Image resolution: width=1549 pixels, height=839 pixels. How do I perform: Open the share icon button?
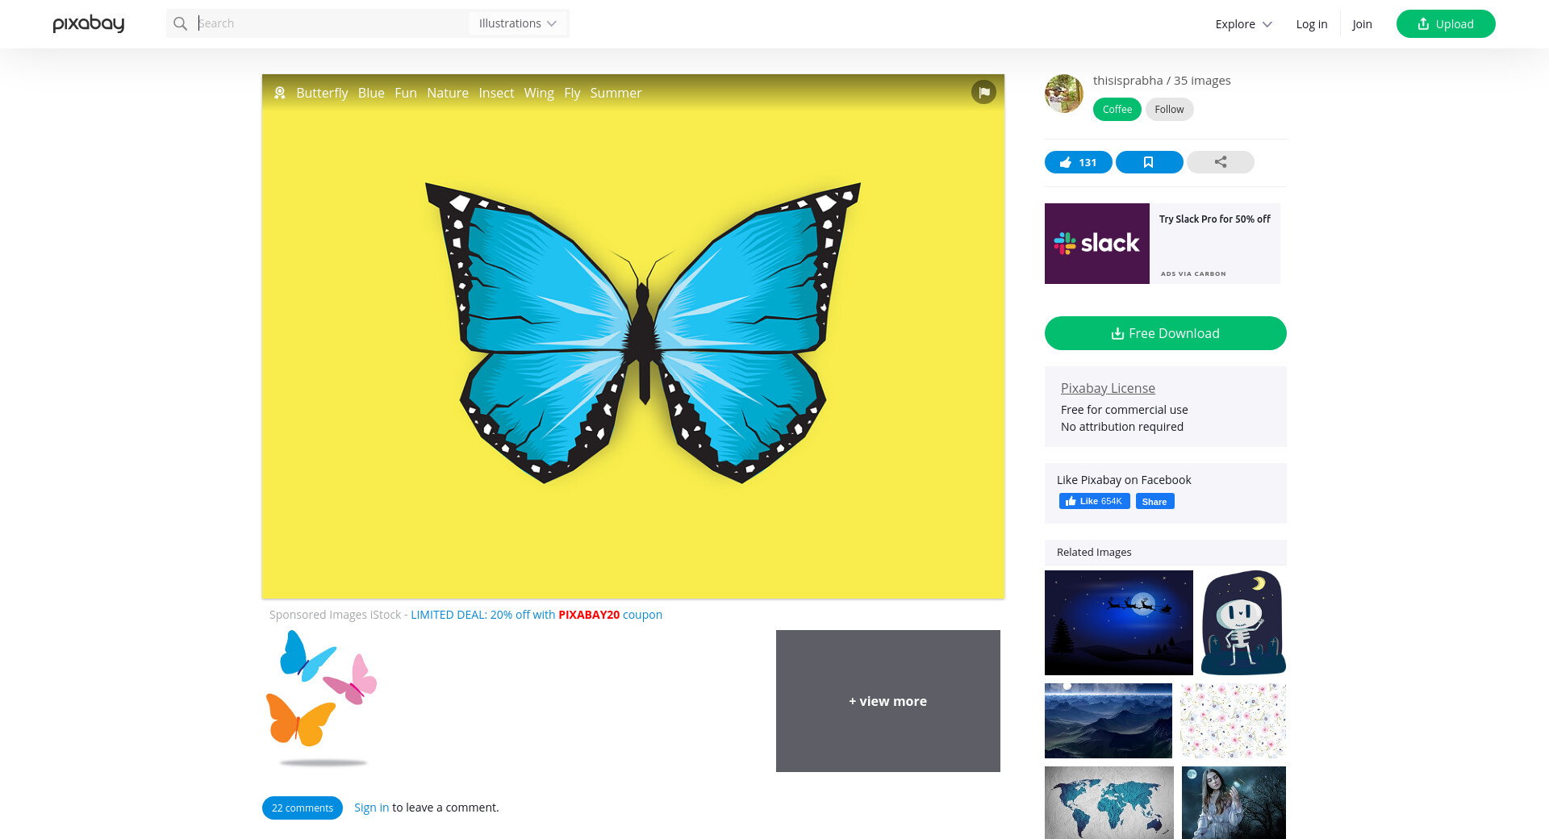1220,162
